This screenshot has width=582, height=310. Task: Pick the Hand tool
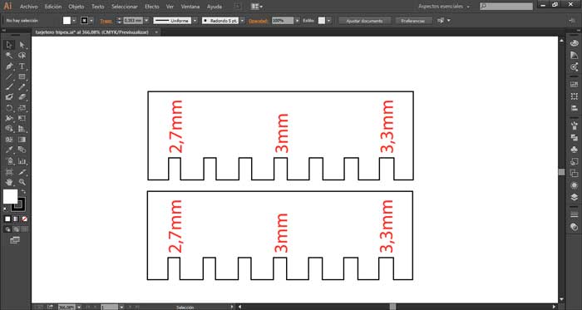point(9,182)
